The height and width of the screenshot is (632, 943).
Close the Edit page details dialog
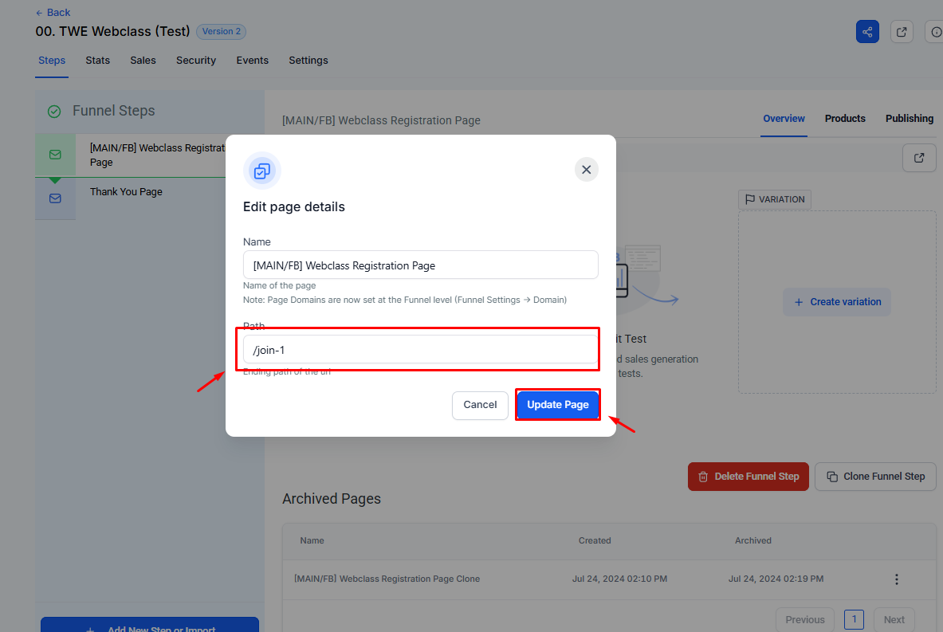(586, 170)
